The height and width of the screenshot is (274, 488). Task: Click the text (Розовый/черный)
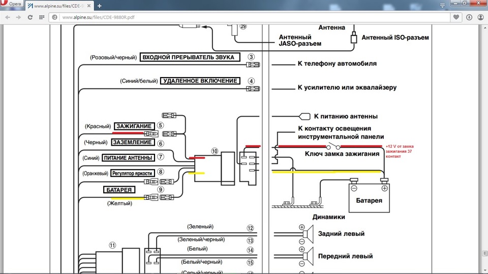tap(113, 57)
